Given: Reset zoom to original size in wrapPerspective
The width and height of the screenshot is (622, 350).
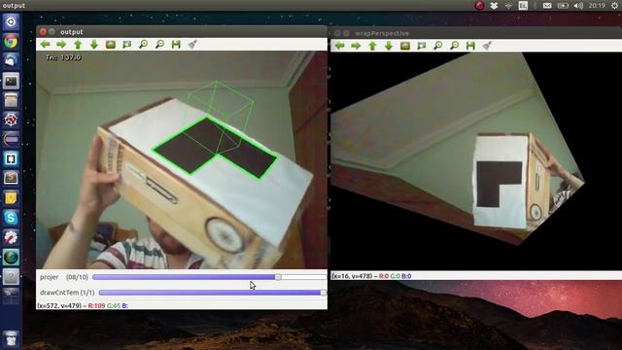Looking at the screenshot, I should (405, 46).
